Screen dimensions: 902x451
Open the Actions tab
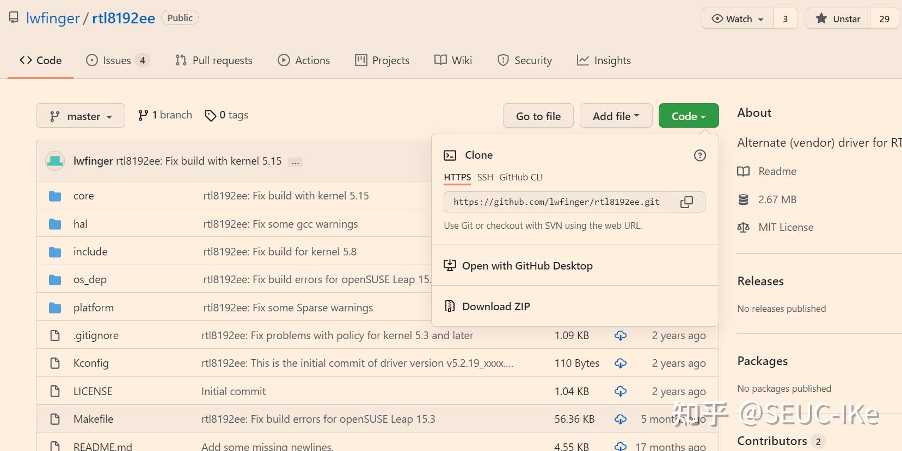click(304, 60)
